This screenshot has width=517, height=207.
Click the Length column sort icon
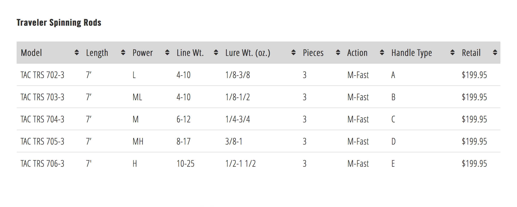pos(123,53)
